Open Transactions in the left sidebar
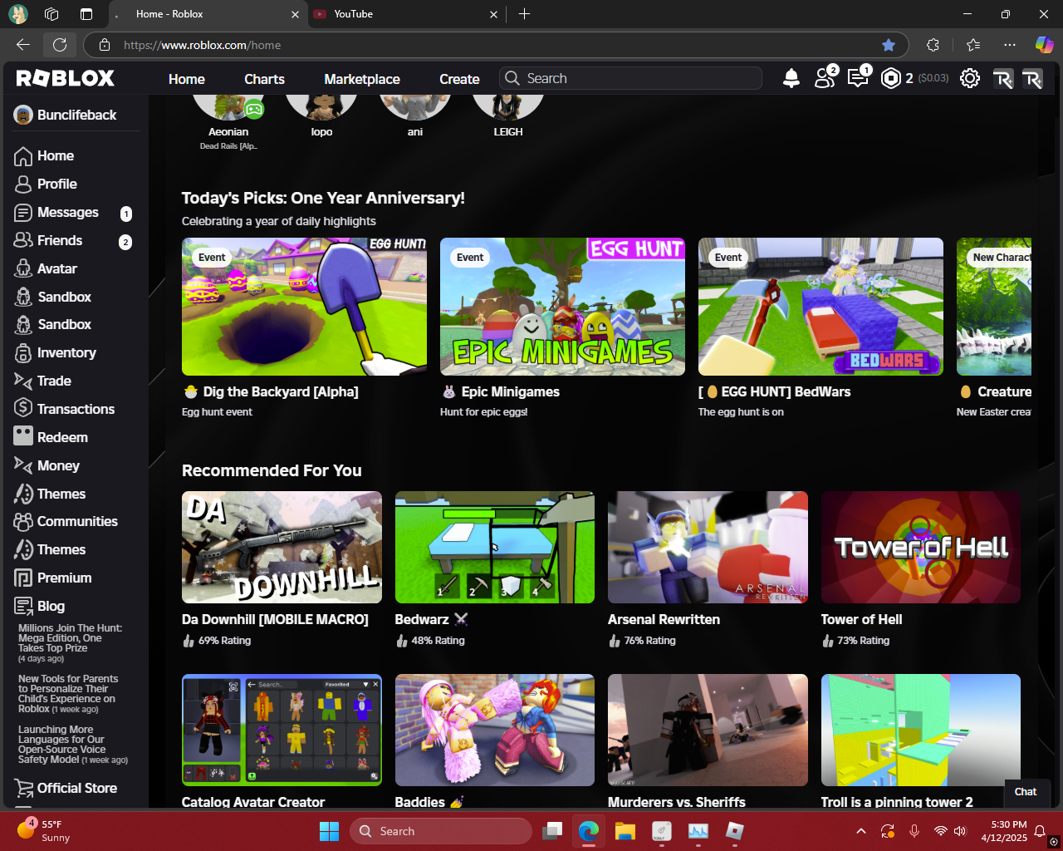Screen dimensions: 1063x851 point(76,409)
